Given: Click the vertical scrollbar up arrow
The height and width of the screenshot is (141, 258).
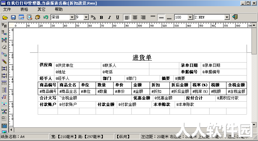Looking at the screenshot, I should tap(254, 25).
